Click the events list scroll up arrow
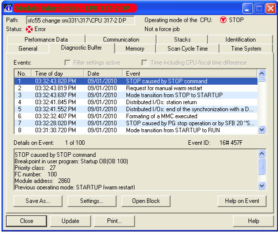This screenshot has height=233, width=278. pos(261,73)
